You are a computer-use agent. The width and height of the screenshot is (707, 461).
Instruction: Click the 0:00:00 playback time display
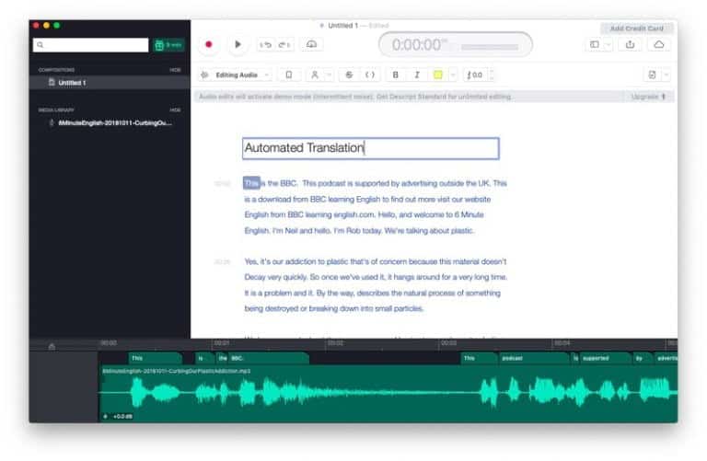pos(419,44)
